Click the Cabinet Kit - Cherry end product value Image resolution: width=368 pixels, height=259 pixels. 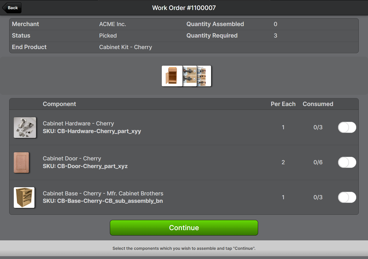[125, 47]
